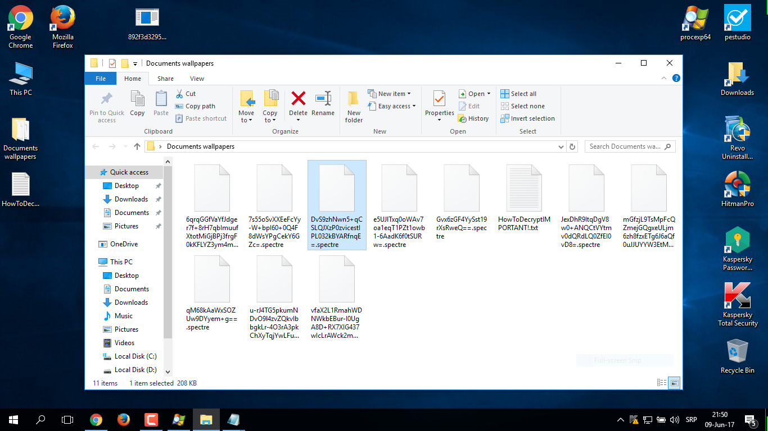Click Pin to Quick access icon
This screenshot has width=768, height=431.
coord(106,107)
